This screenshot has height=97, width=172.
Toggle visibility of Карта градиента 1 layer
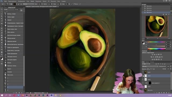click(x=143, y=83)
